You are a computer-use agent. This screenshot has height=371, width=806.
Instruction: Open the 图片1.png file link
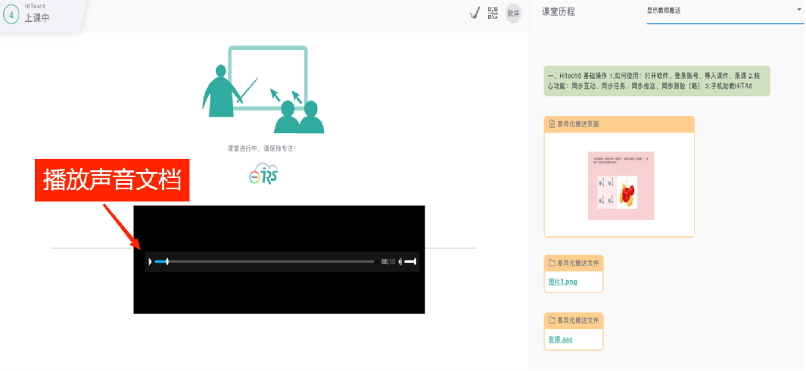point(562,282)
